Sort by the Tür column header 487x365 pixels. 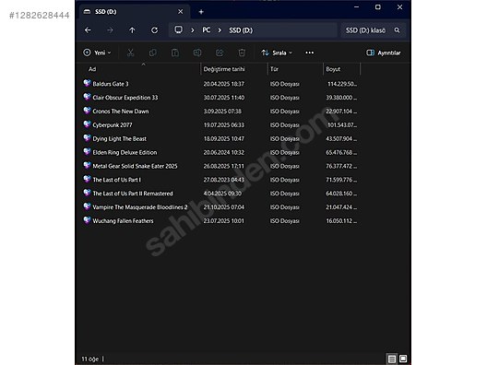point(274,69)
